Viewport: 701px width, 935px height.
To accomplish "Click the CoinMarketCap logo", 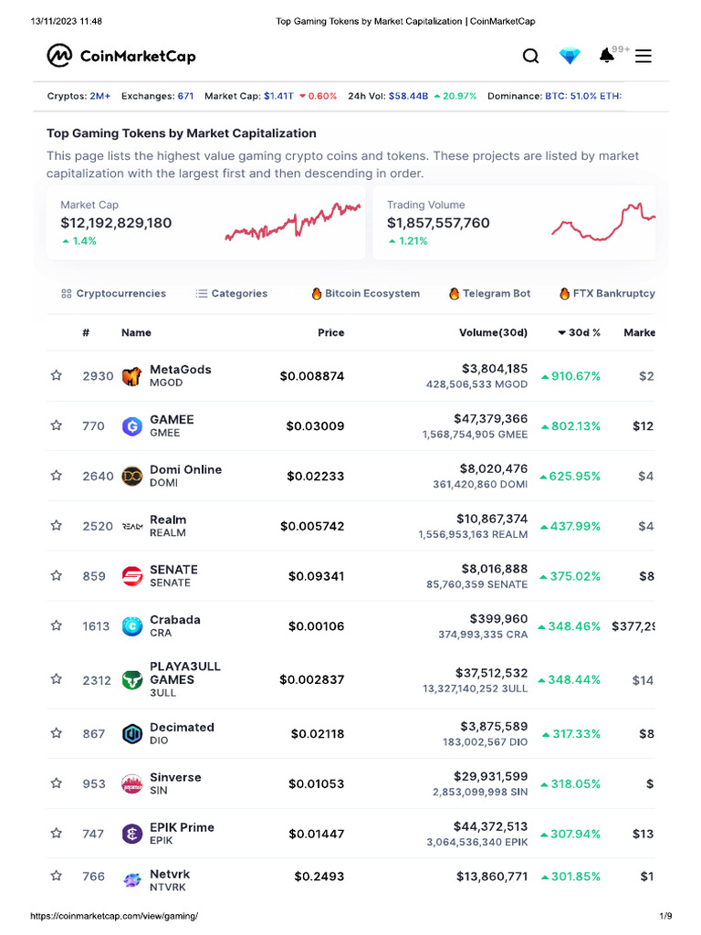I will tap(121, 57).
